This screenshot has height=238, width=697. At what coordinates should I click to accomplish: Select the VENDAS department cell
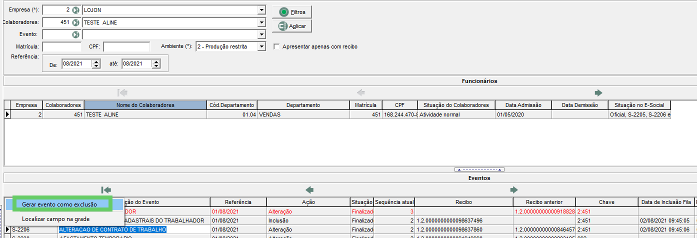(x=303, y=114)
